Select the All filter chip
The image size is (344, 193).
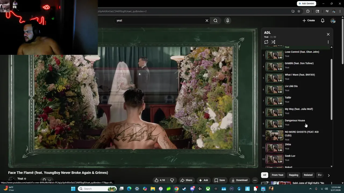click(x=264, y=175)
